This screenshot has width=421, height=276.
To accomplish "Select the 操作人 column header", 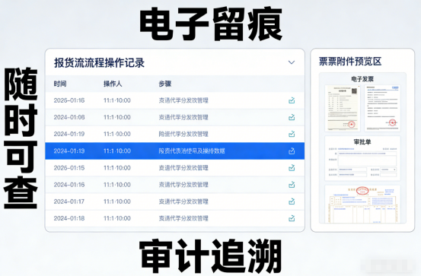I will coord(113,84).
